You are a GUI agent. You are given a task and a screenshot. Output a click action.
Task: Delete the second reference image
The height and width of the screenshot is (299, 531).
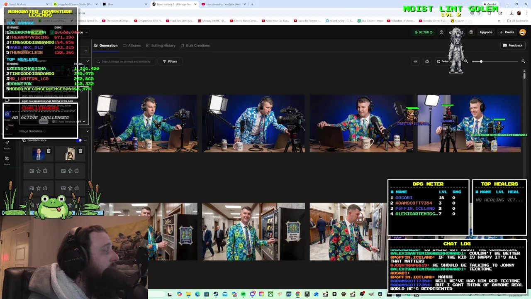click(x=80, y=151)
